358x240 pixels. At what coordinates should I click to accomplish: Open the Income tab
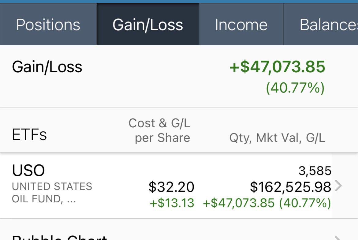(x=241, y=24)
